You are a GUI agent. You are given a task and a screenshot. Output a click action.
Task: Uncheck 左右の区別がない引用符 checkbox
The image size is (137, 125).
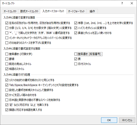[x=7, y=23]
